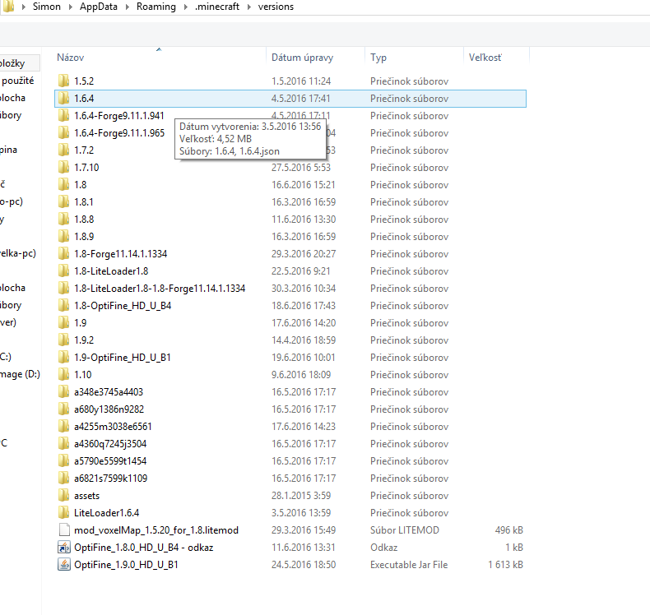The height and width of the screenshot is (615, 650).
Task: Select the OptiFine_1.9.0_HD_U_B1 jar file icon
Action: (x=64, y=565)
